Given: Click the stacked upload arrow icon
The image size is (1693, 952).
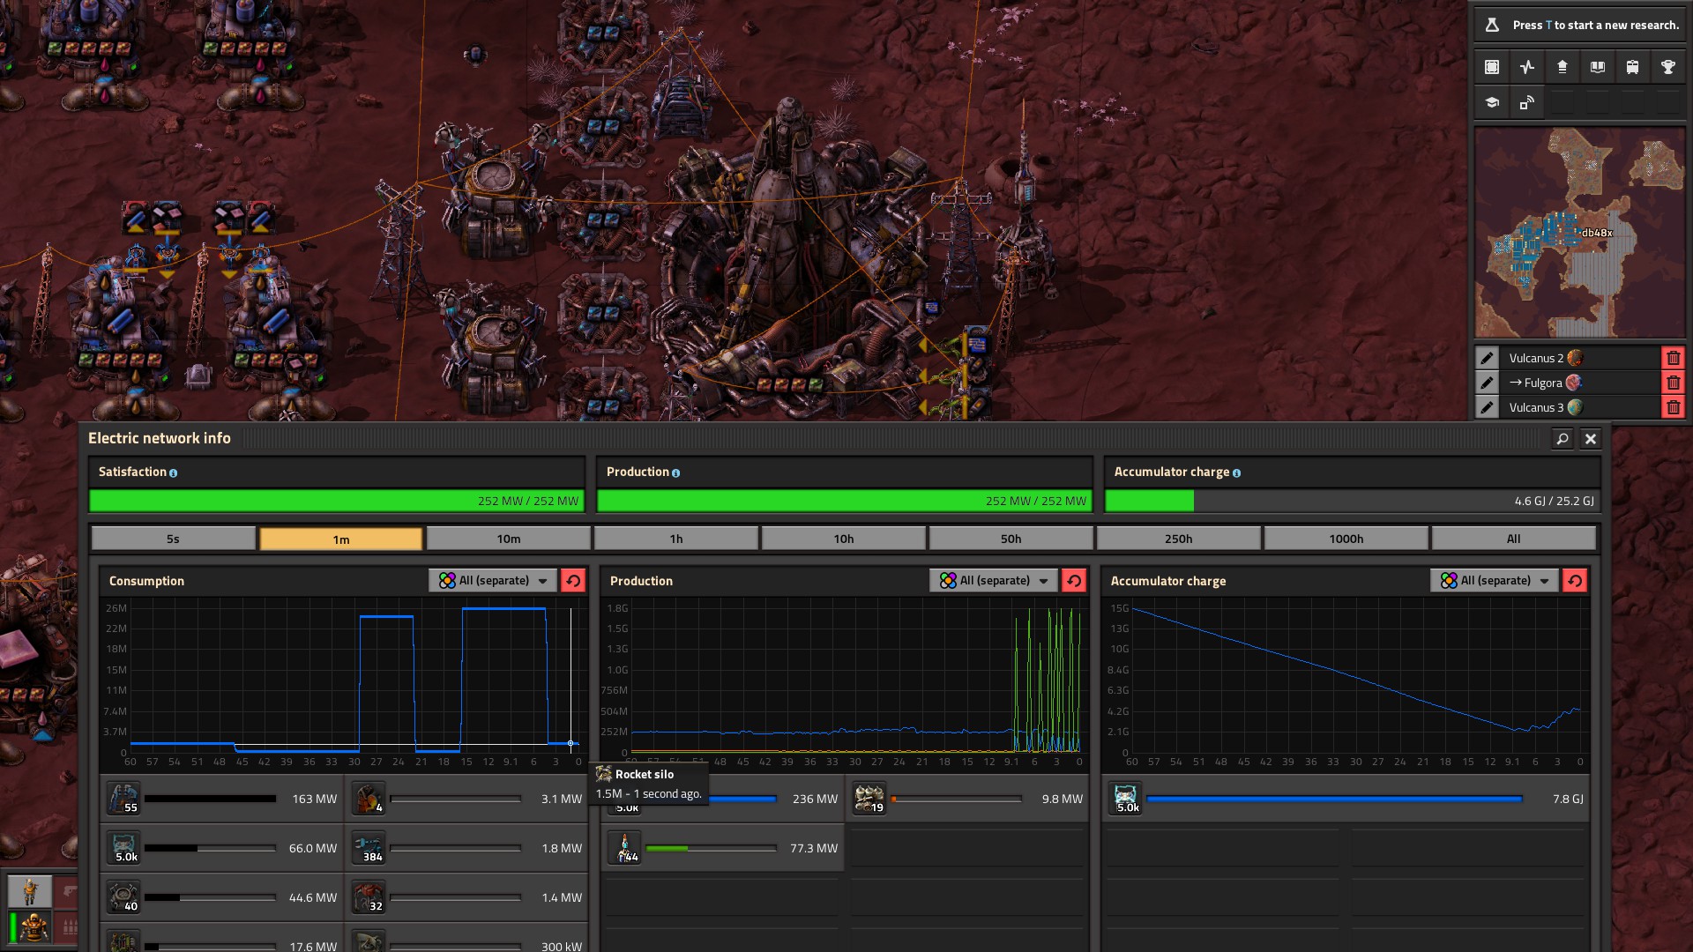Looking at the screenshot, I should 1562,67.
